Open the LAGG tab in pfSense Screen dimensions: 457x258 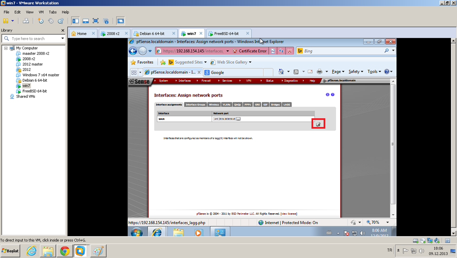coord(287,105)
